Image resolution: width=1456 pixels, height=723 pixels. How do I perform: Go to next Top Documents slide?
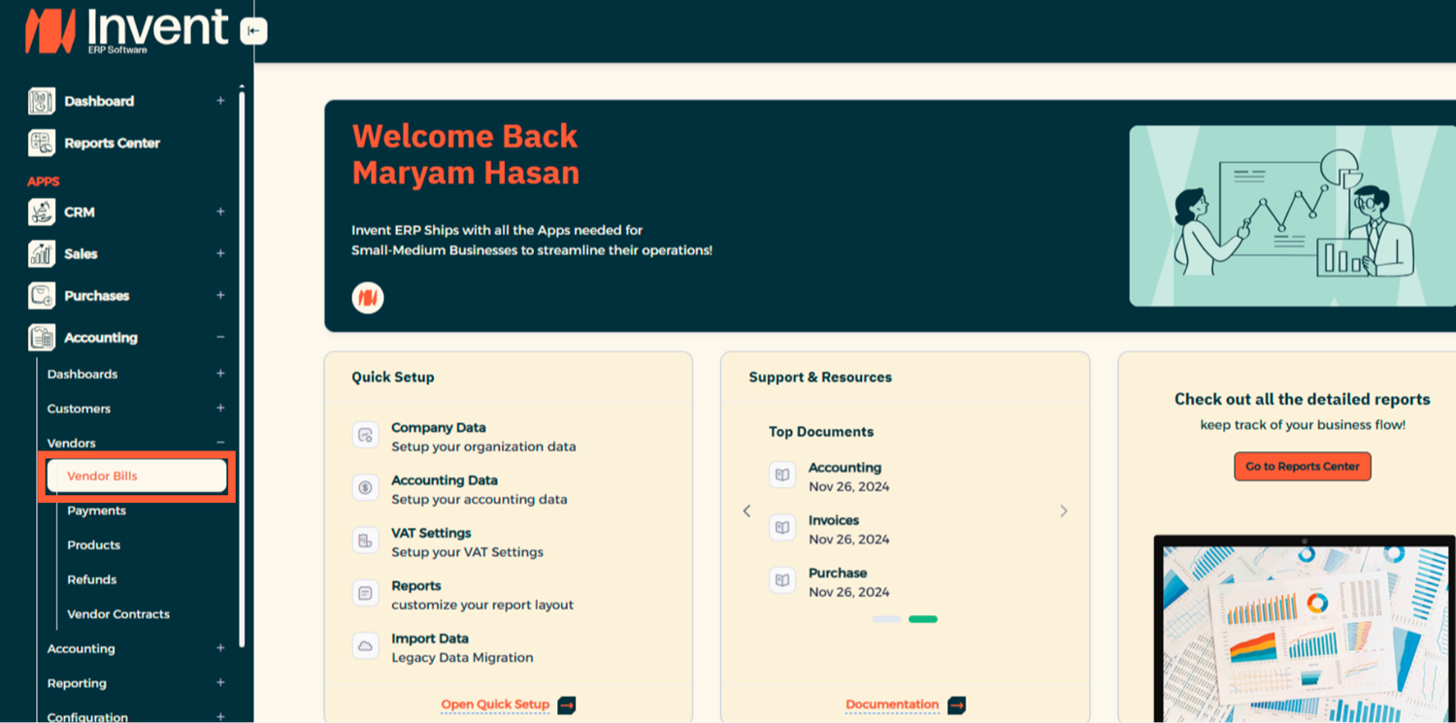click(1063, 511)
